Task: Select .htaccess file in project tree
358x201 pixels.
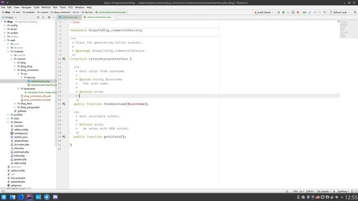Action: point(18,149)
